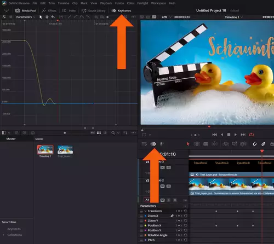Screen dimensions: 274x244
Task: Apply linear interpolation to keyframe
Action: 70,17
